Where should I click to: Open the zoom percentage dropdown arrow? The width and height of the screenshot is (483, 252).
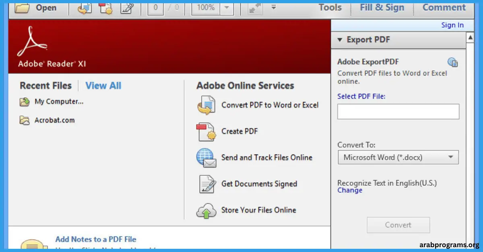click(x=227, y=8)
